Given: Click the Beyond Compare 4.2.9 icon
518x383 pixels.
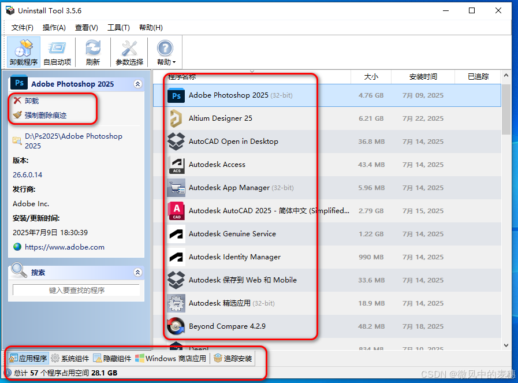Looking at the screenshot, I should [176, 326].
